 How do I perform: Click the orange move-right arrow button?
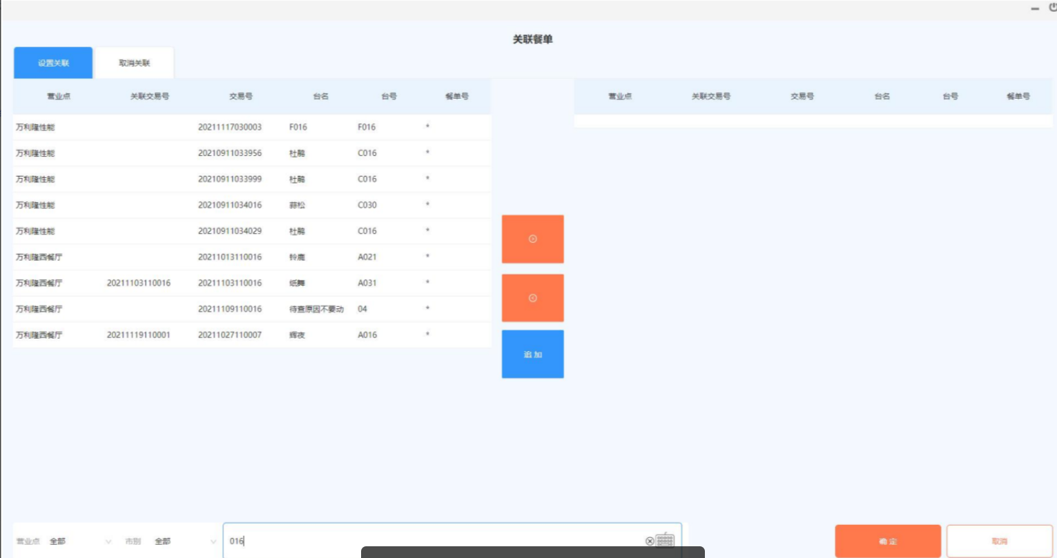532,239
